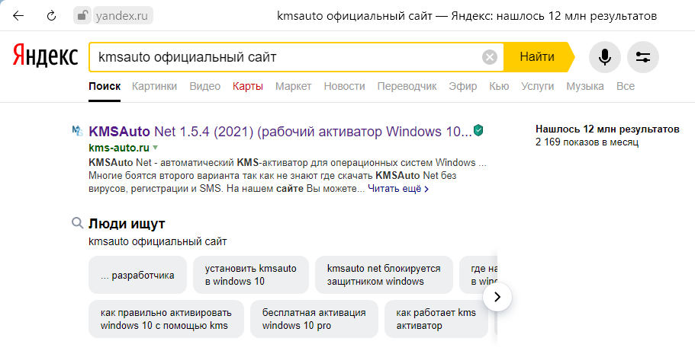Start voice search with the microphone icon
The width and height of the screenshot is (695, 354).
(x=604, y=57)
